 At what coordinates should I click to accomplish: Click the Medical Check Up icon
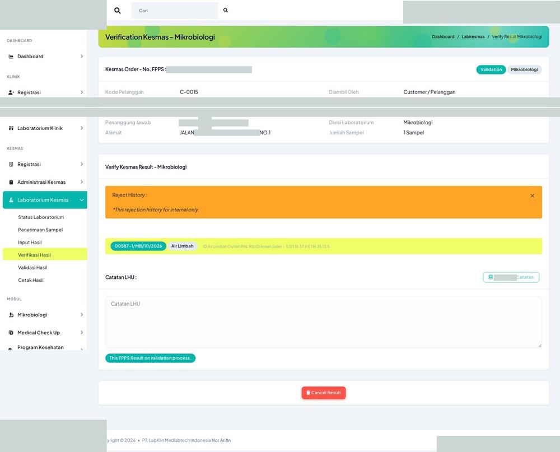11,333
